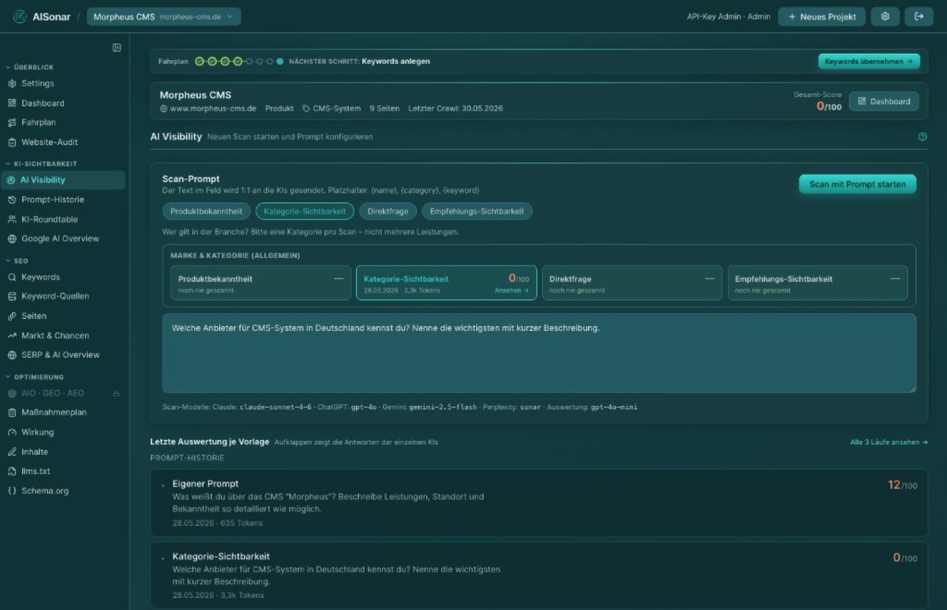Click the logout icon in header
The height and width of the screenshot is (610, 947).
[x=919, y=16]
